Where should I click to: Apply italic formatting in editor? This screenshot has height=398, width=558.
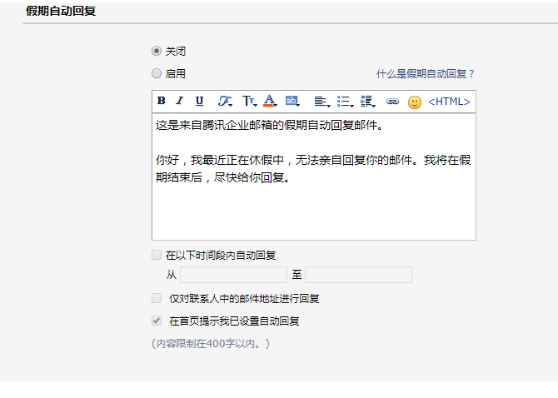179,102
